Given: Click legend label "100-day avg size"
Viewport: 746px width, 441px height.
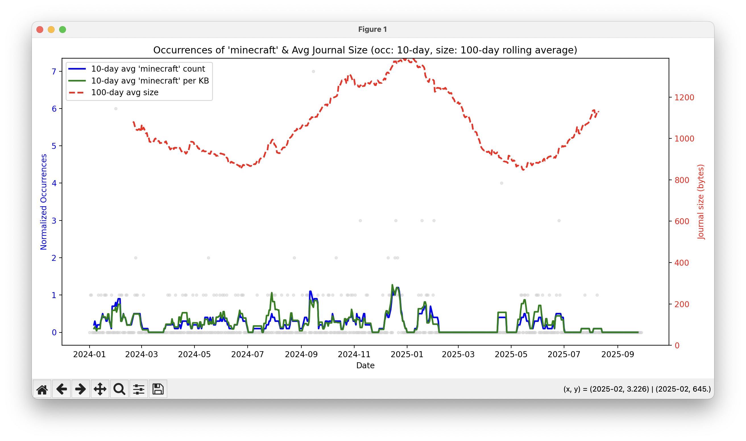Looking at the screenshot, I should [x=125, y=93].
